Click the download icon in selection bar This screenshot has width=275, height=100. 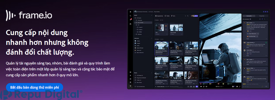194,86
